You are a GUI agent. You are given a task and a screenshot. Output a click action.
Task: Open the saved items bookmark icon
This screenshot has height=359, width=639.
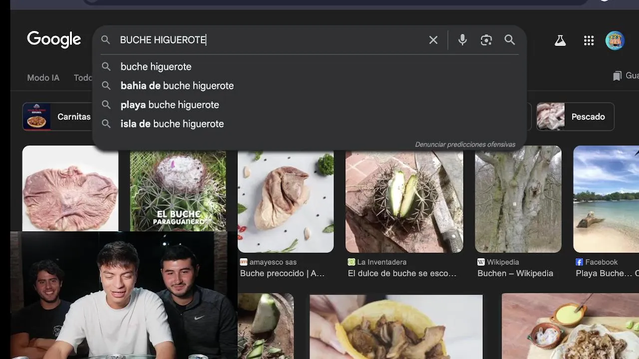tap(618, 76)
